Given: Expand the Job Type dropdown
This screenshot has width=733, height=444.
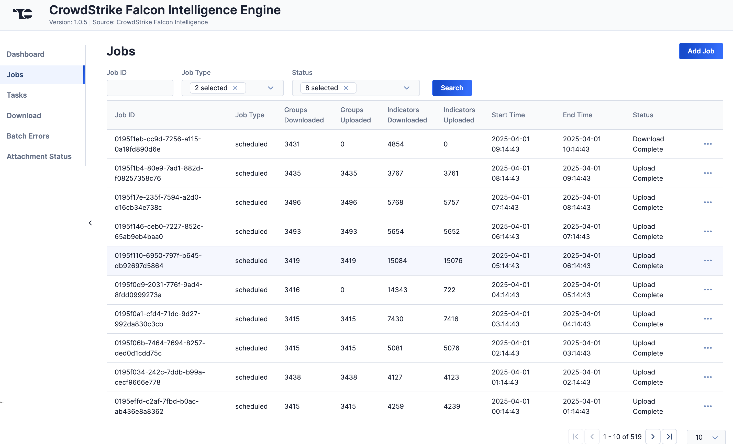Looking at the screenshot, I should click(x=270, y=88).
